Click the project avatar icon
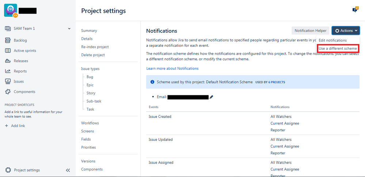365x177 pixels. 11,11
